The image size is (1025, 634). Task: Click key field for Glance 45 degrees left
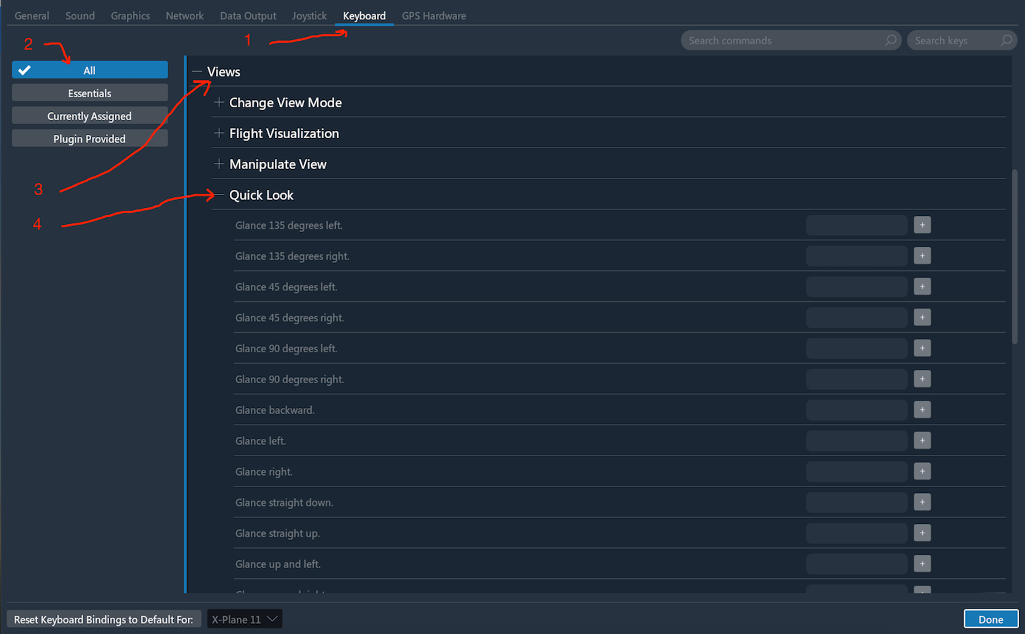click(x=857, y=287)
